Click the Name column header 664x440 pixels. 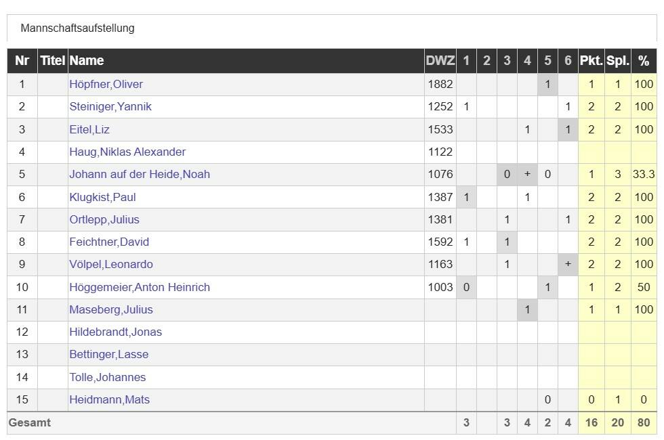[87, 61]
